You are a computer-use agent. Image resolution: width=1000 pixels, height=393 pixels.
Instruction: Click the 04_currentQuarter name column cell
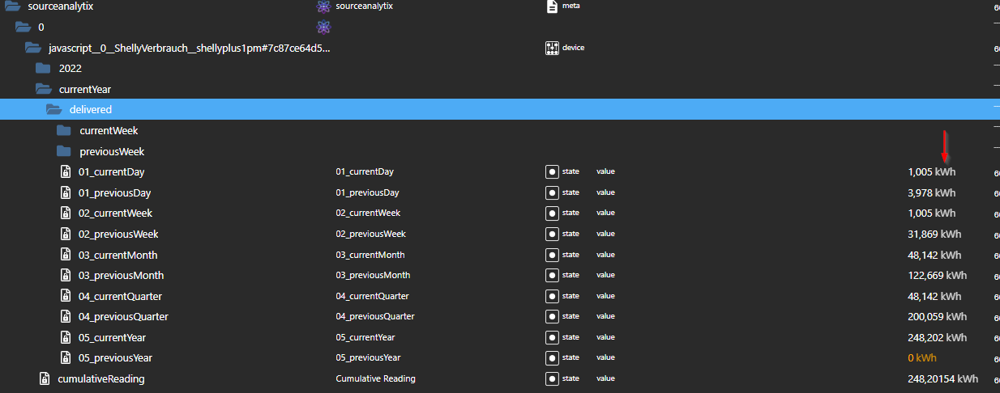(x=372, y=296)
